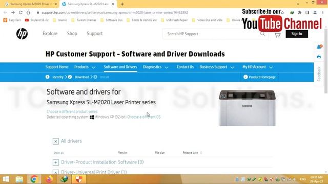Screen dimensions: 328x184
Task: Go back with the browser arrow
Action: (x=6, y=12)
